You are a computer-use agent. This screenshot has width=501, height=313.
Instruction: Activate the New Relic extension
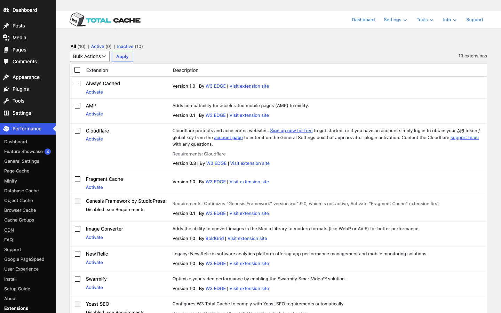coord(94,263)
